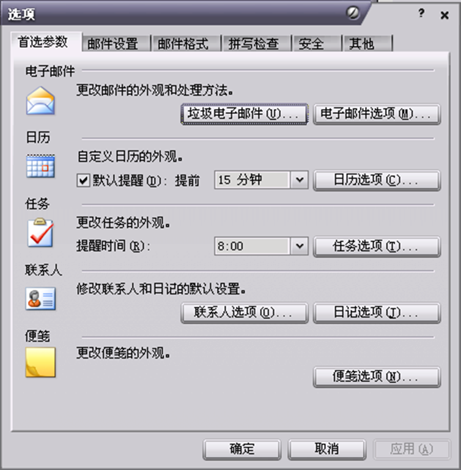Open 垃圾电子邮件 settings

[244, 114]
